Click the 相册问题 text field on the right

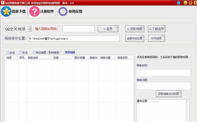pyautogui.click(x=163, y=86)
